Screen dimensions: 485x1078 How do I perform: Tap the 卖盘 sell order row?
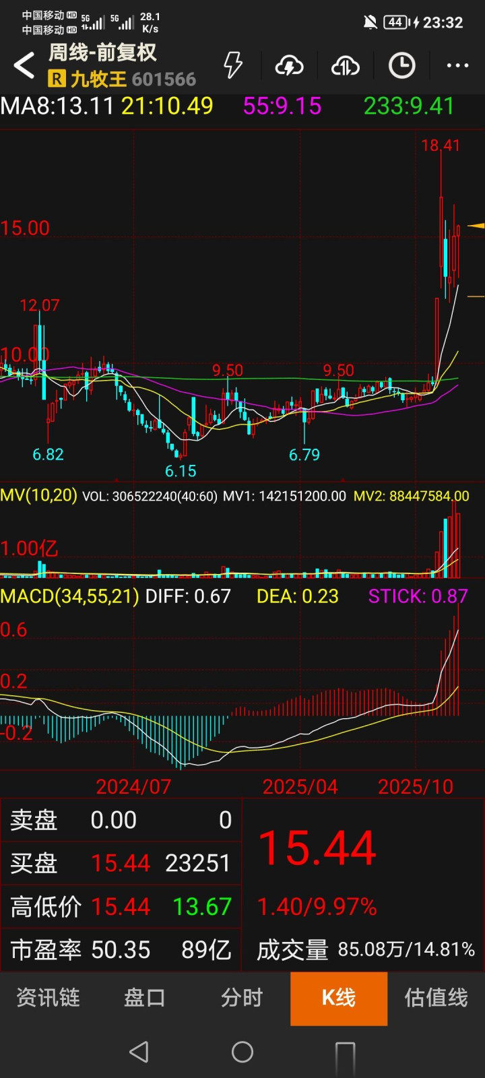pyautogui.click(x=121, y=820)
